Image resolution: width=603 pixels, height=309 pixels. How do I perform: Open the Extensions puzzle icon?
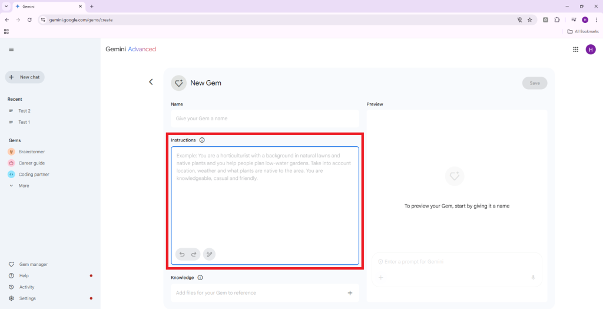point(557,19)
